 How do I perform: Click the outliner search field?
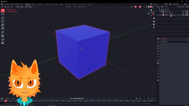pyautogui.click(x=172, y=7)
